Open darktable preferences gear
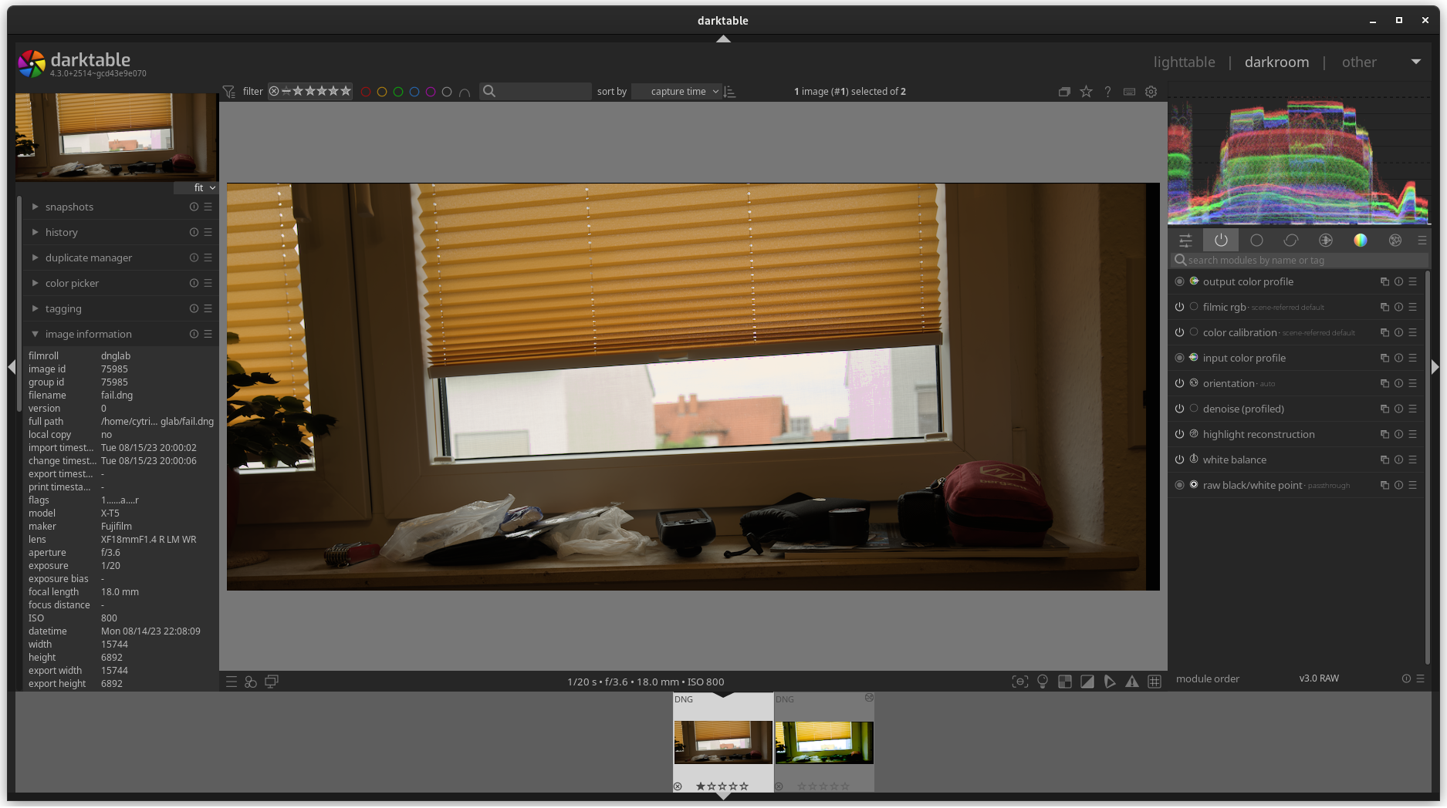 click(1151, 91)
